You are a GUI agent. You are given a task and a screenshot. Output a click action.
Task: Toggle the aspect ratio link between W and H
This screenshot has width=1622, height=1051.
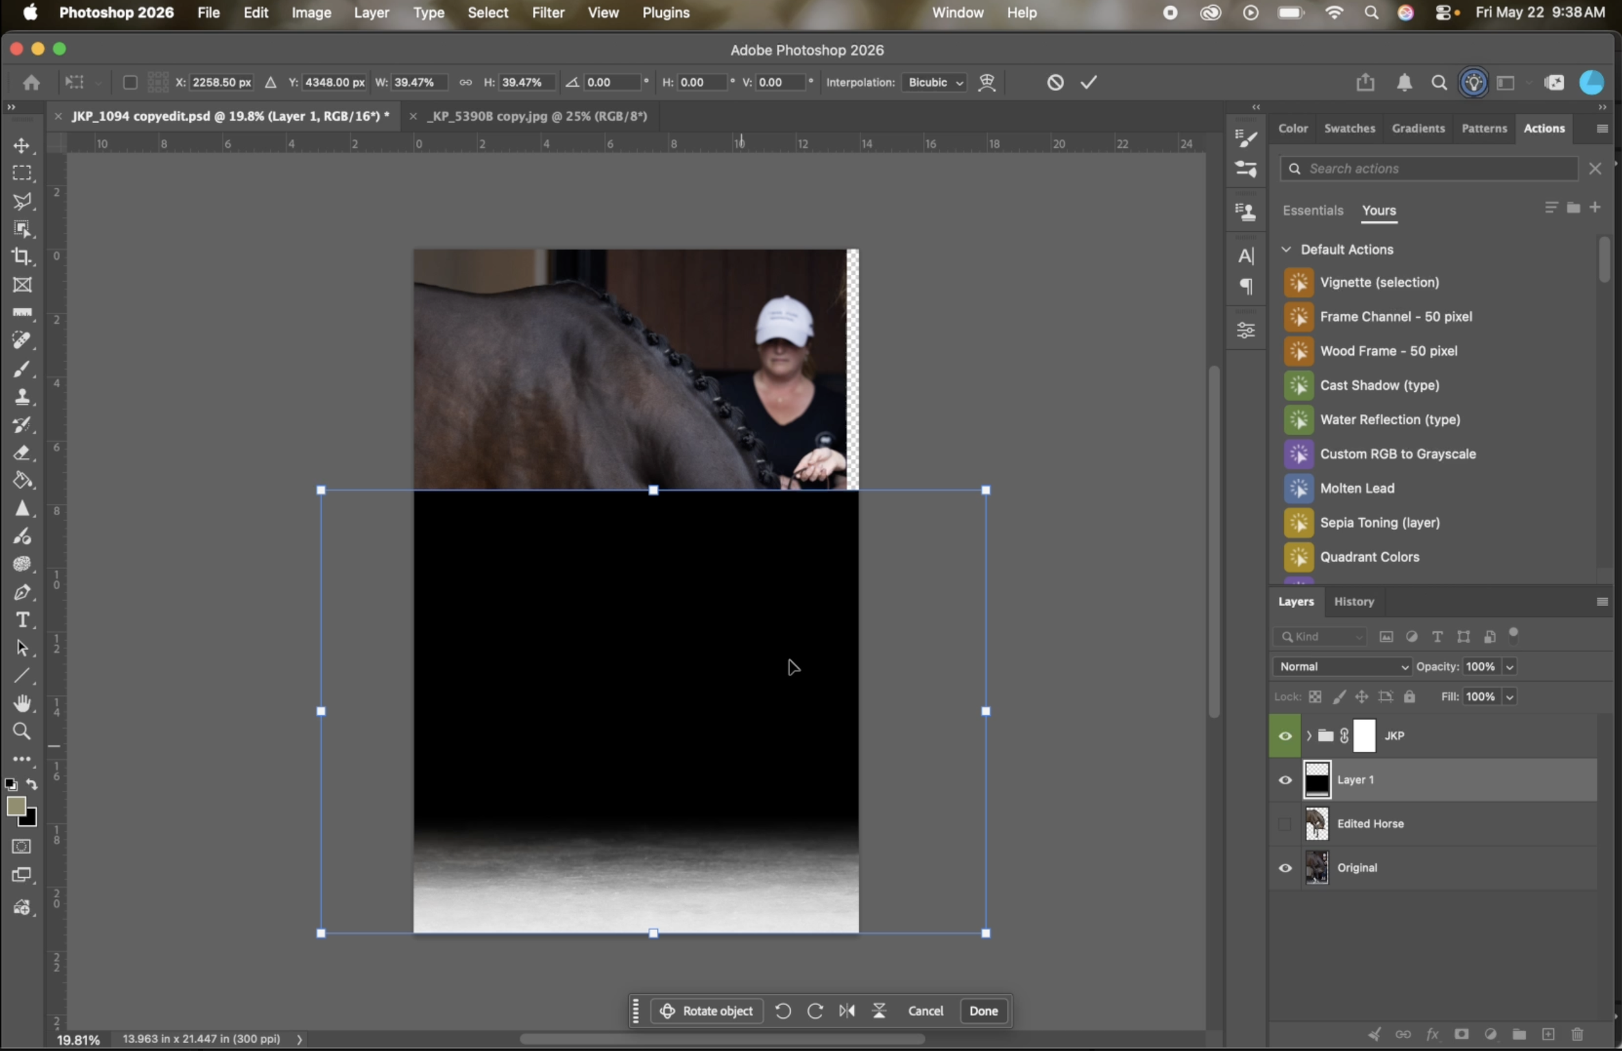click(x=465, y=82)
